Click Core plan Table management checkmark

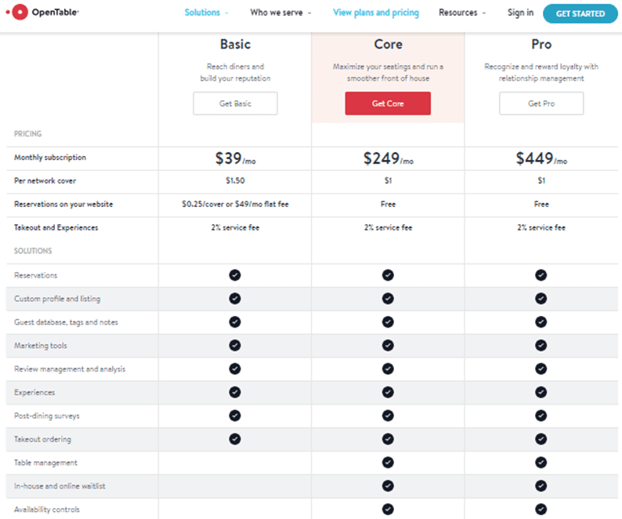388,463
